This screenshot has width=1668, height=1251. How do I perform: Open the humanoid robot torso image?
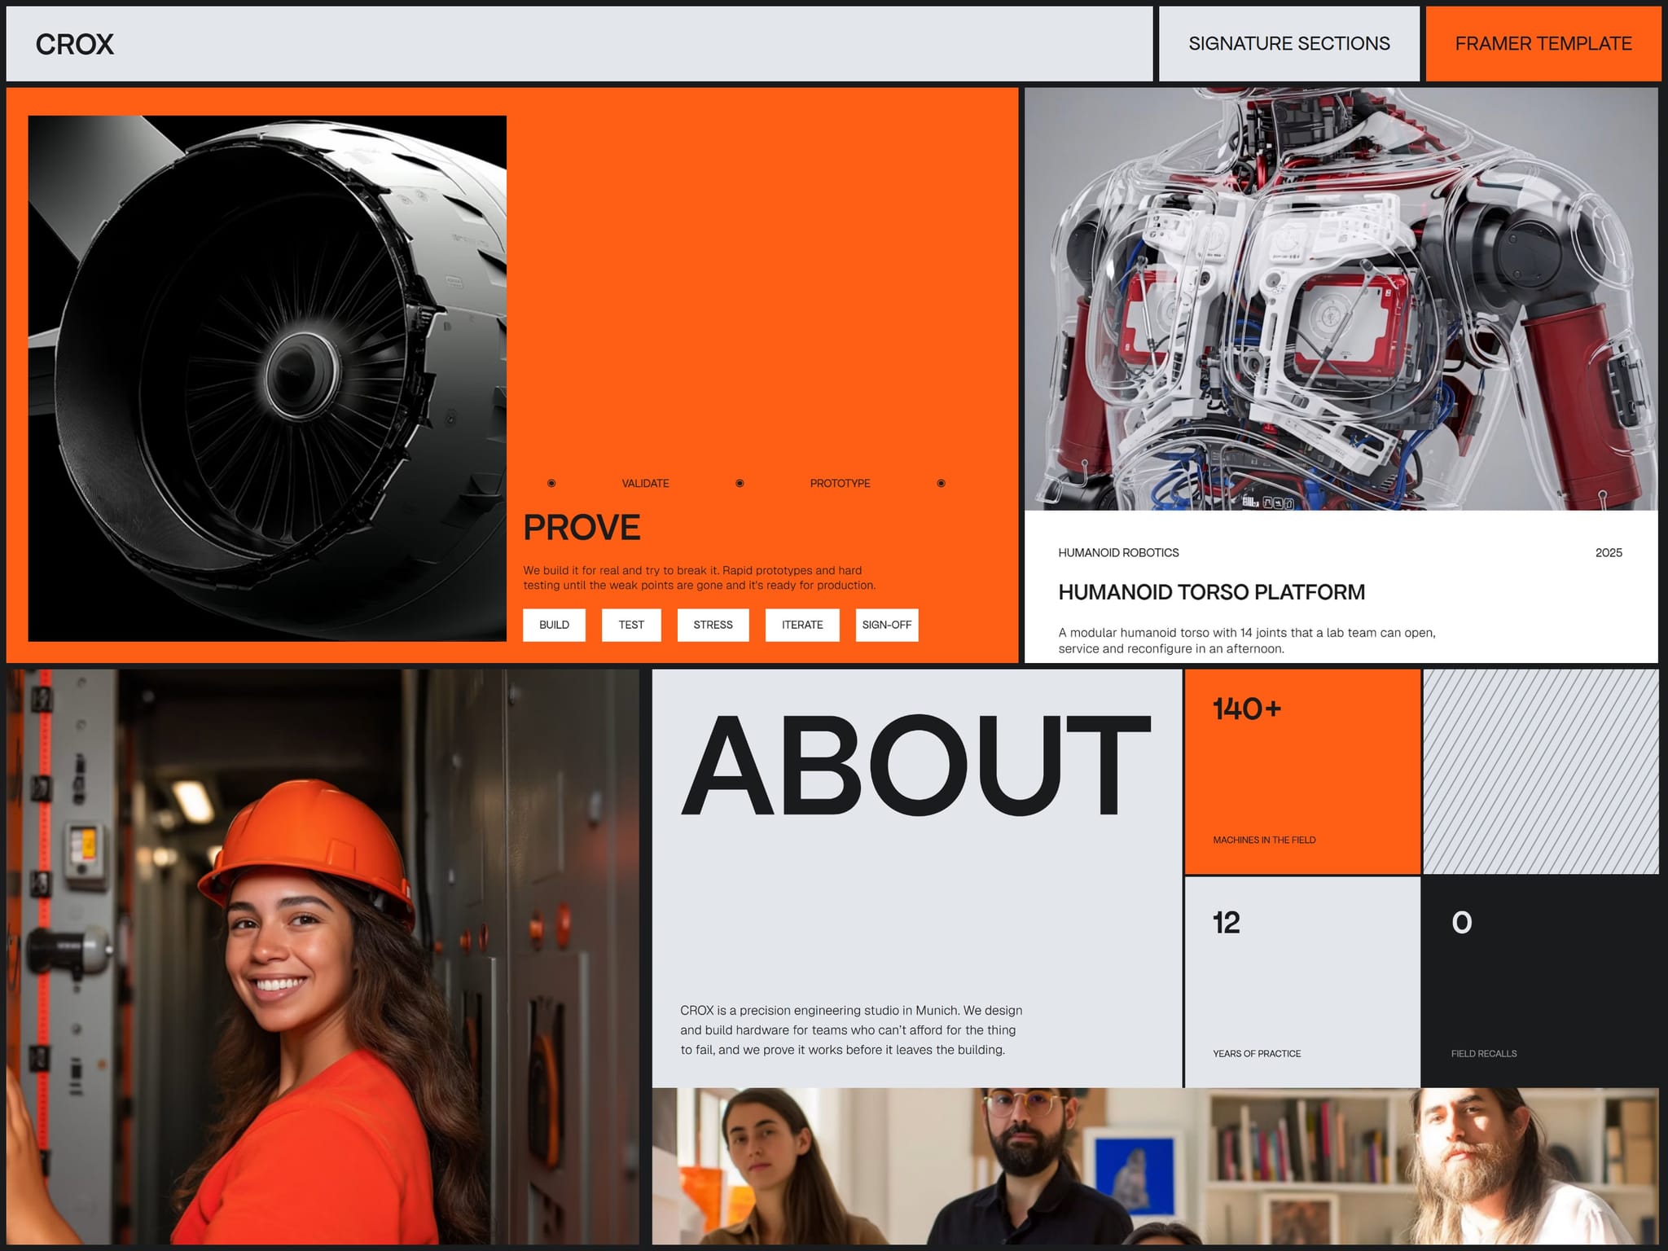(1341, 299)
